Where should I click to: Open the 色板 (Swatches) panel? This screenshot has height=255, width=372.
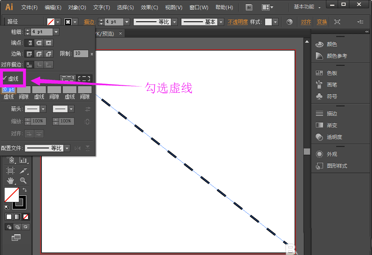[327, 73]
